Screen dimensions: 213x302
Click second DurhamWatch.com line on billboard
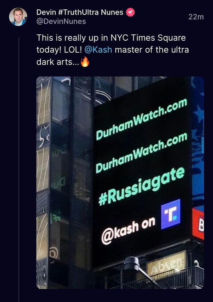point(141,153)
